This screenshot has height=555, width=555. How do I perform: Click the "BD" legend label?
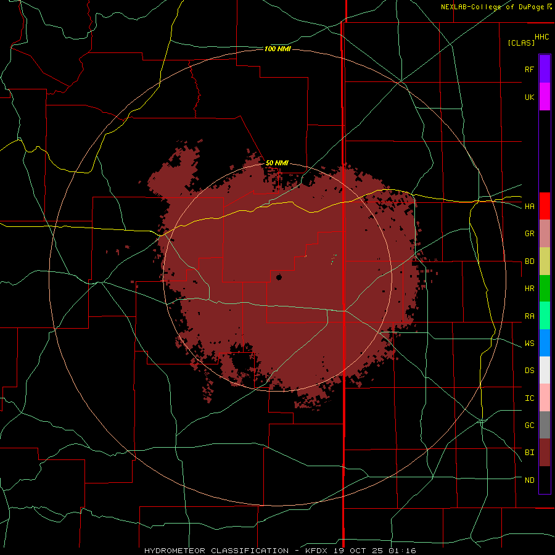point(529,261)
